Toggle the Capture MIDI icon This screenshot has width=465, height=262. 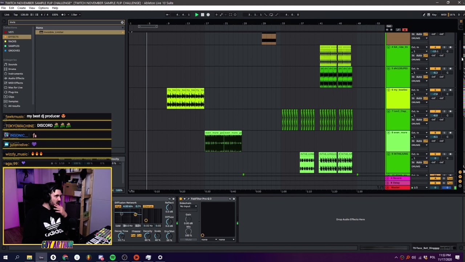coord(230,15)
